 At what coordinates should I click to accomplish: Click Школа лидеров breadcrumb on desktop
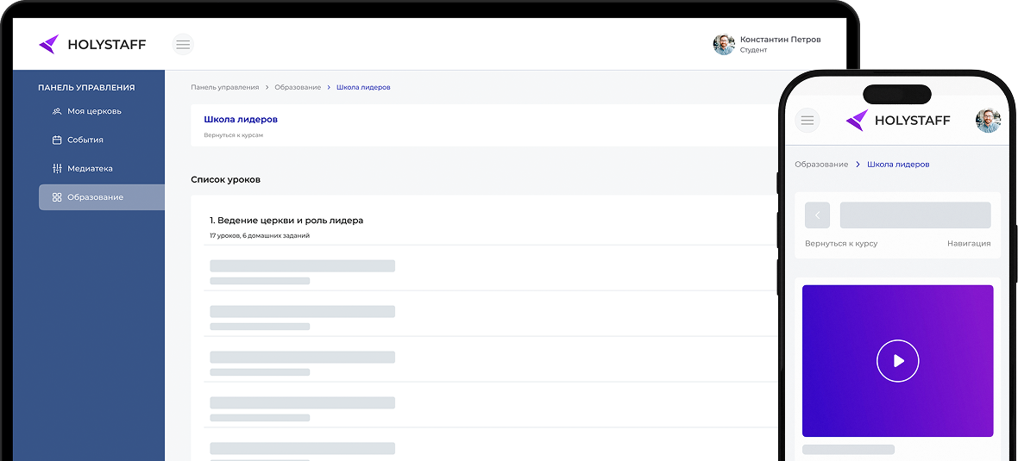[363, 87]
